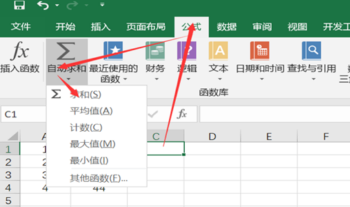Switch to the 页面布局 tab
The image size is (350, 207).
pyautogui.click(x=146, y=27)
